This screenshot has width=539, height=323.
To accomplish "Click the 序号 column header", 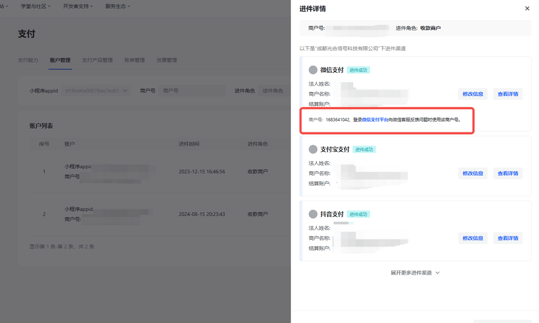I will (x=44, y=144).
